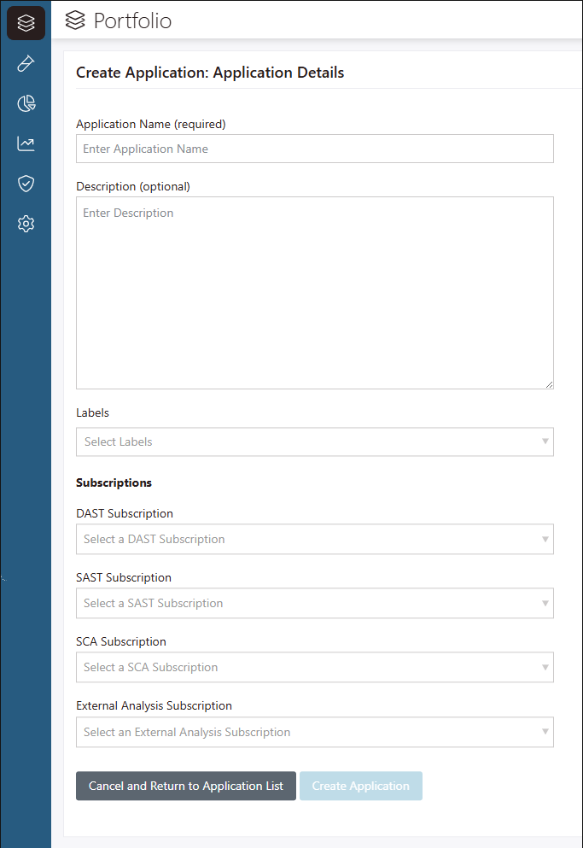
Task: Click Cancel and Return to Application List
Action: tap(185, 786)
